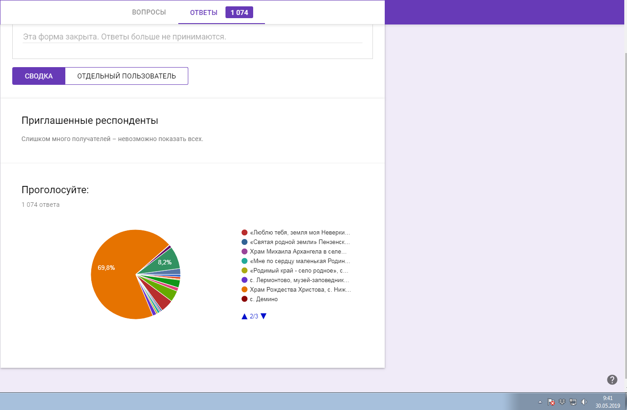Click the 1 074 responses count badge
This screenshot has width=627, height=410.
239,13
